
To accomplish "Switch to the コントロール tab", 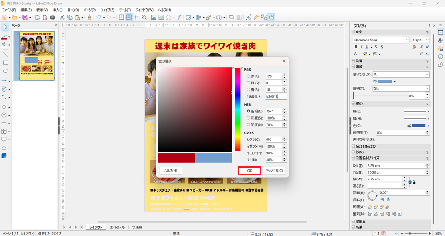I will tap(117, 227).
